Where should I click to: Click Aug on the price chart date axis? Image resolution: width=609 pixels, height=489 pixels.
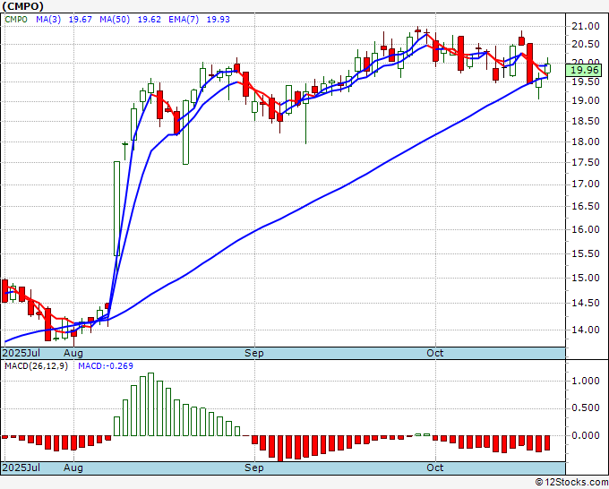click(x=73, y=353)
